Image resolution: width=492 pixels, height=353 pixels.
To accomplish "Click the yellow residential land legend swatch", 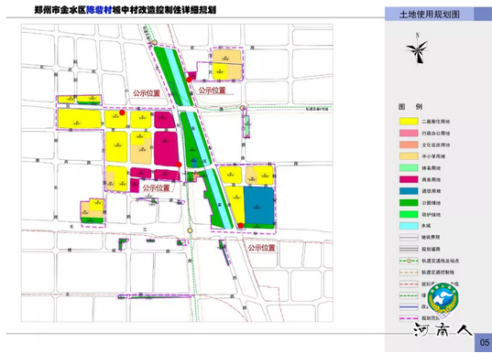I will (409, 122).
